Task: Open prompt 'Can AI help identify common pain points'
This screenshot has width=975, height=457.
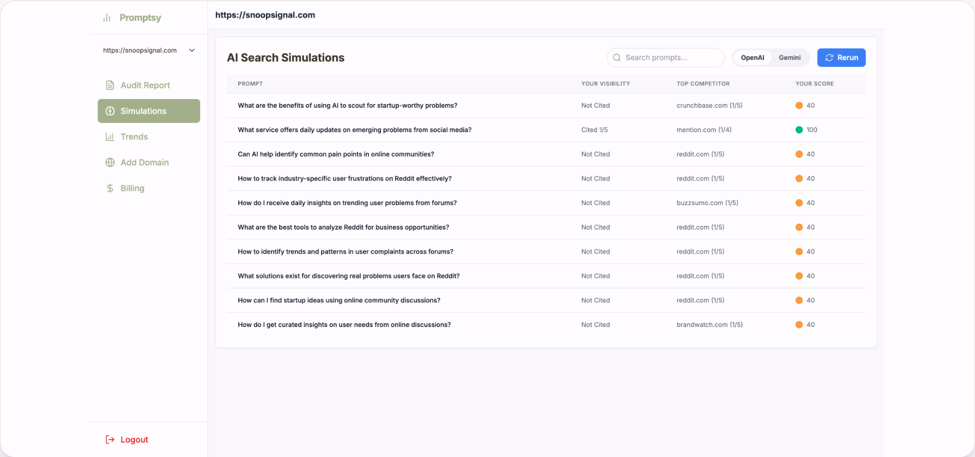Action: (x=336, y=155)
